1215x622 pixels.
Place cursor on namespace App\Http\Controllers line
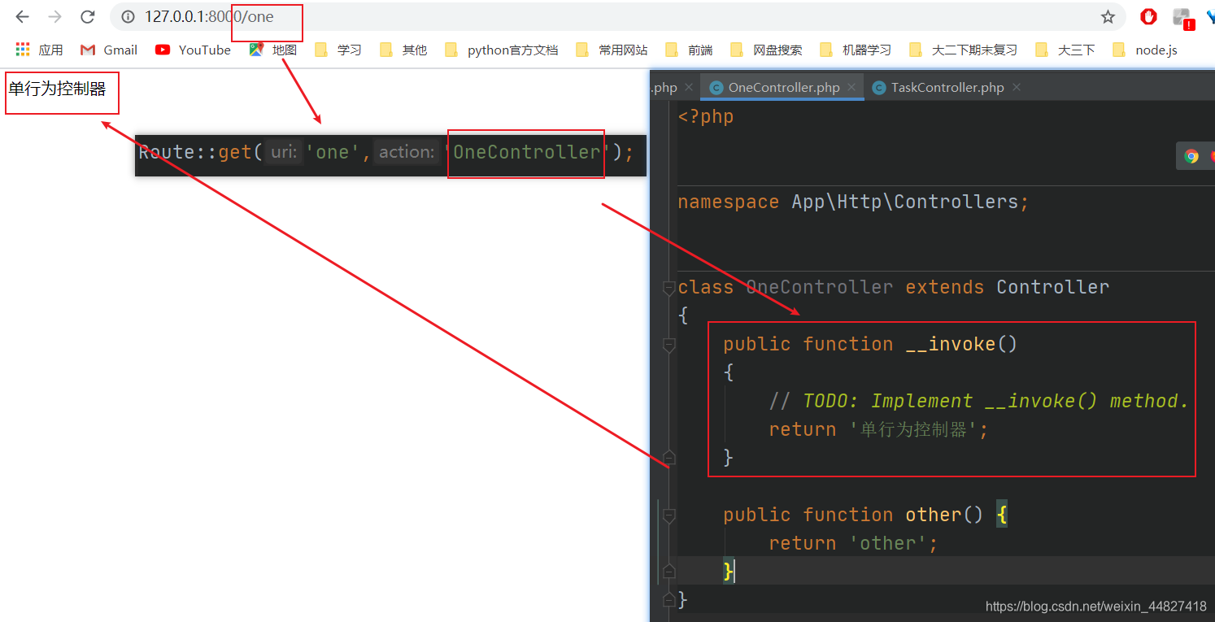coord(853,202)
